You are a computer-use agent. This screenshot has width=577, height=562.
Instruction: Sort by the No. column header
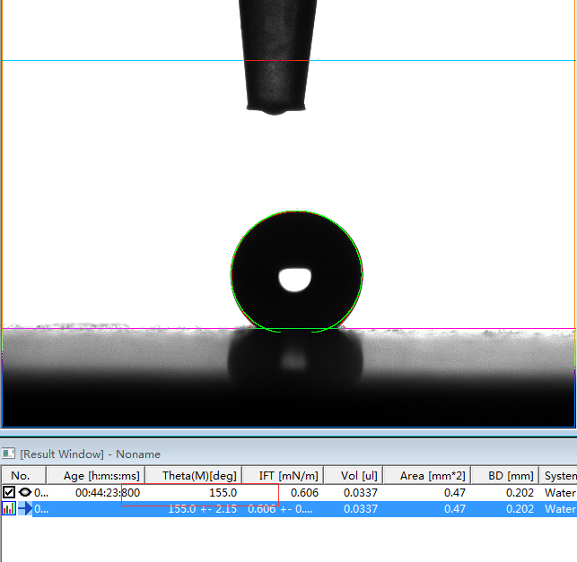pyautogui.click(x=21, y=476)
